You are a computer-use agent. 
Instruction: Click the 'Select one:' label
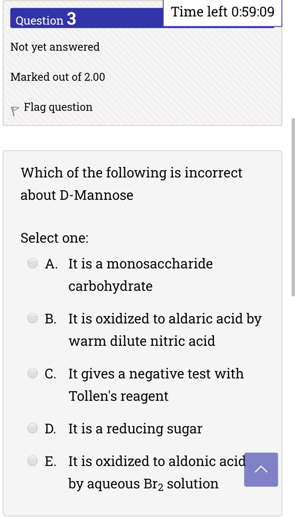point(54,238)
